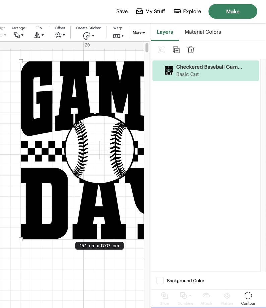Screen dimensions: 266x308
Task: Expand the Flip dropdown arrow
Action: [x=43, y=35]
